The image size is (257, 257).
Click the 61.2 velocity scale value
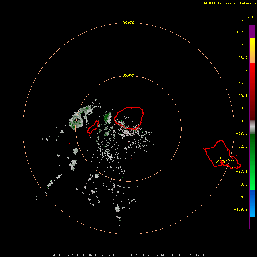(243, 70)
